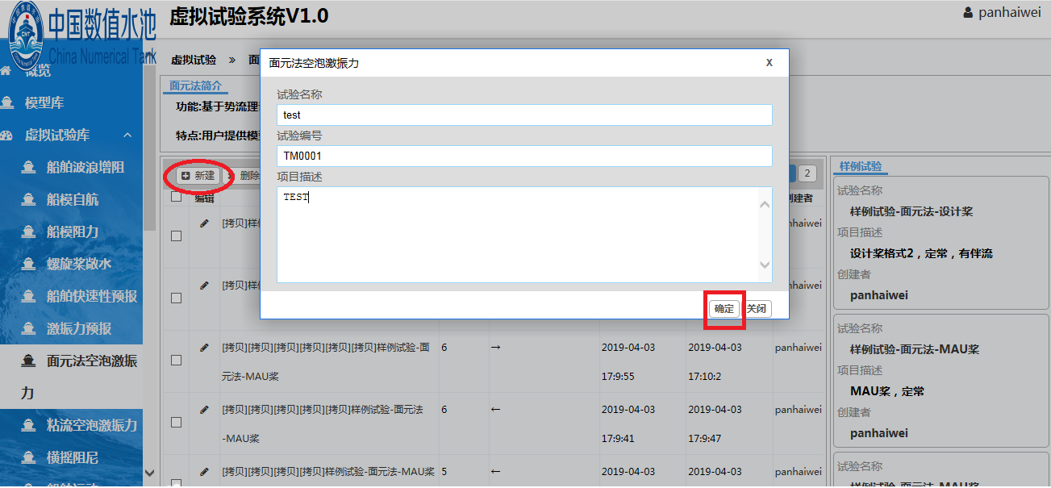Click the user profile icon beside panhaiwei
The width and height of the screenshot is (1051, 488).
tap(969, 13)
